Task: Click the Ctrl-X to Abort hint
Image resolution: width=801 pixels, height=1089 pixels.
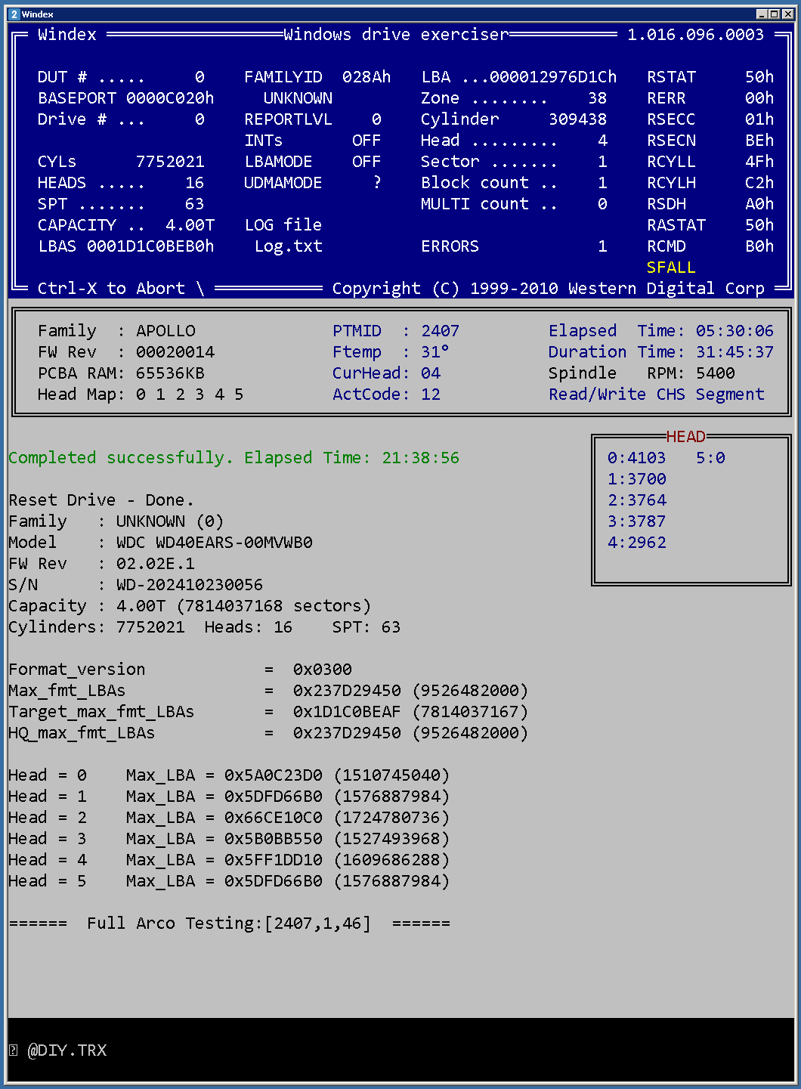Action: click(x=111, y=289)
